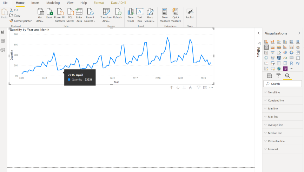Click the New measure button
The width and height of the screenshot is (304, 172).
165,15
